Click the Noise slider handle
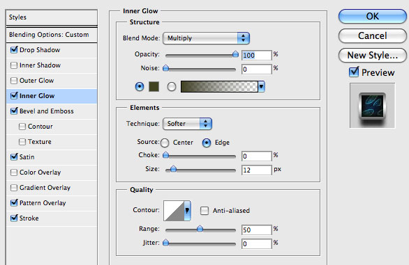 165,68
